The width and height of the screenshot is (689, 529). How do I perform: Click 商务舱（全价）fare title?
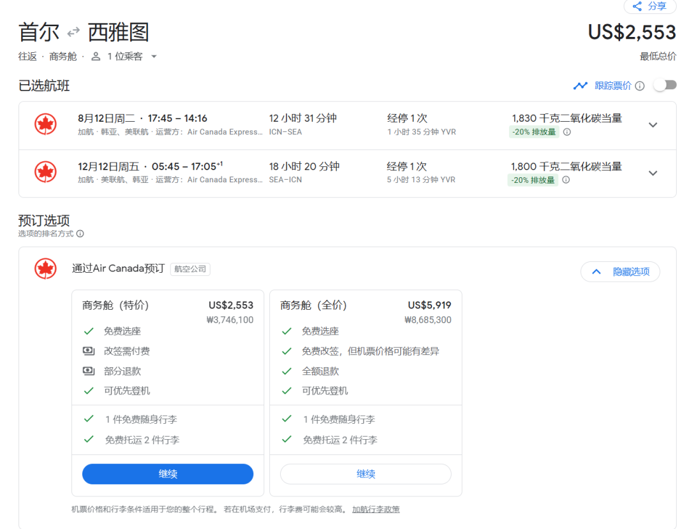coord(314,305)
